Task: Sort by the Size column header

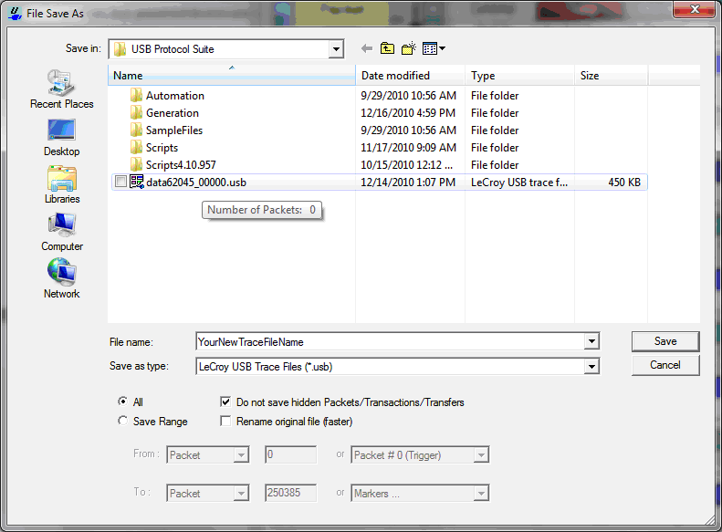Action: 611,75
